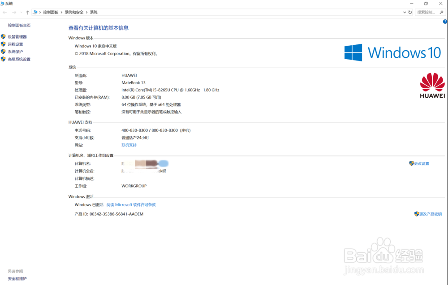
Task: Click the Windows 10 logo image
Action: point(392,52)
